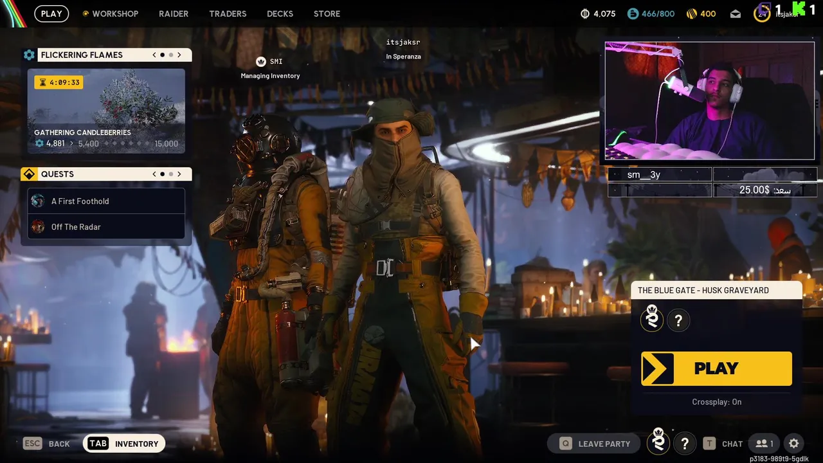
Task: Select the second Quests page dot
Action: (x=170, y=174)
